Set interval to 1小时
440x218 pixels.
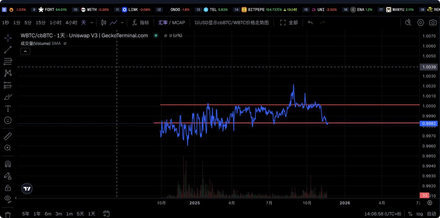55,23
